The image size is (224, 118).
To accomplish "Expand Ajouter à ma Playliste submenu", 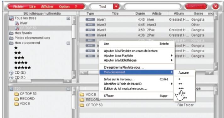I will (x=137, y=56).
